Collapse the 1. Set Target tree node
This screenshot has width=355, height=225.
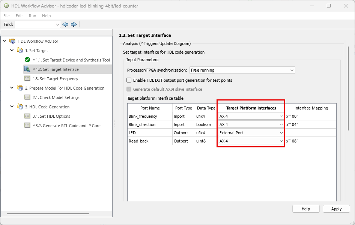pyautogui.click(x=12, y=51)
